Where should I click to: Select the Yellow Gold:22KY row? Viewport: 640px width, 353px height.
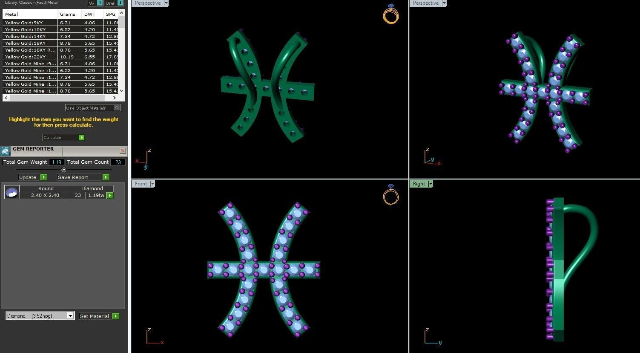60,57
